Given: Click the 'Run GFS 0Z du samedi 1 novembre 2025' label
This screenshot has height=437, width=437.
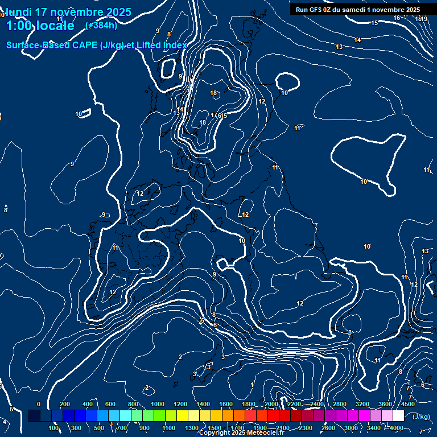Looking at the screenshot, I should pyautogui.click(x=358, y=10).
